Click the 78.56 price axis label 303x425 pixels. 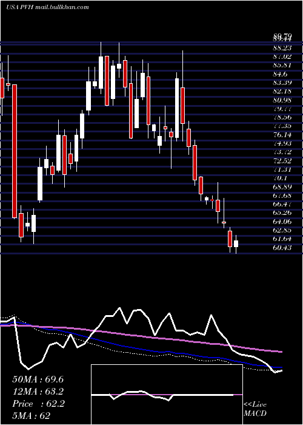click(x=282, y=117)
